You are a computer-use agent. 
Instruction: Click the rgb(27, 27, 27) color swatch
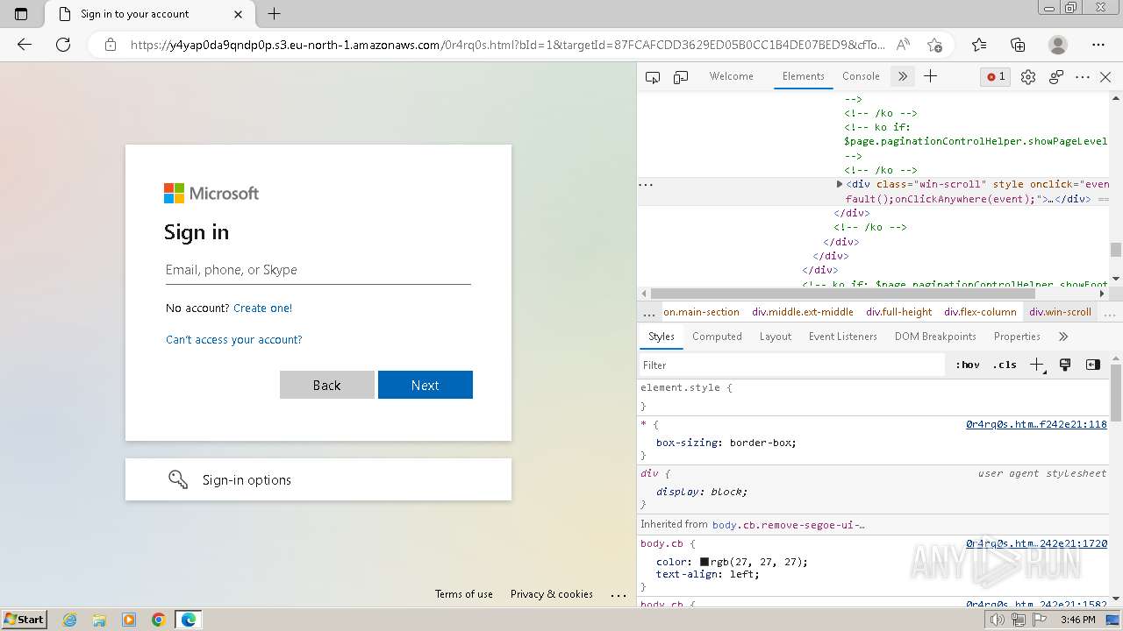click(x=705, y=562)
